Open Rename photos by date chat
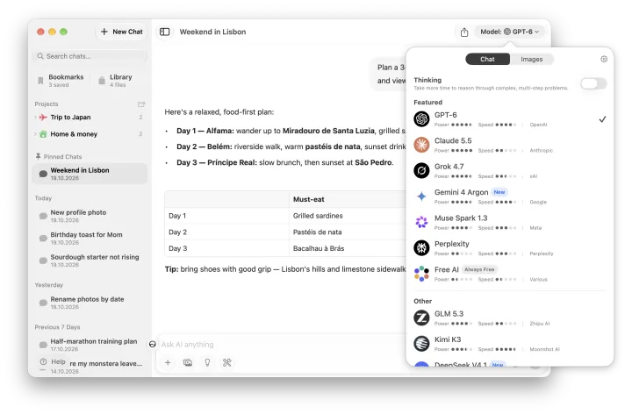Viewport: 632px width, 414px height. click(x=90, y=303)
